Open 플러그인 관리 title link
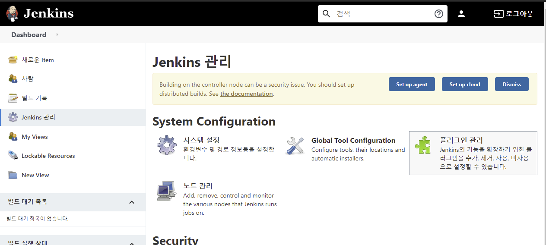Image resolution: width=546 pixels, height=245 pixels. pyautogui.click(x=461, y=140)
